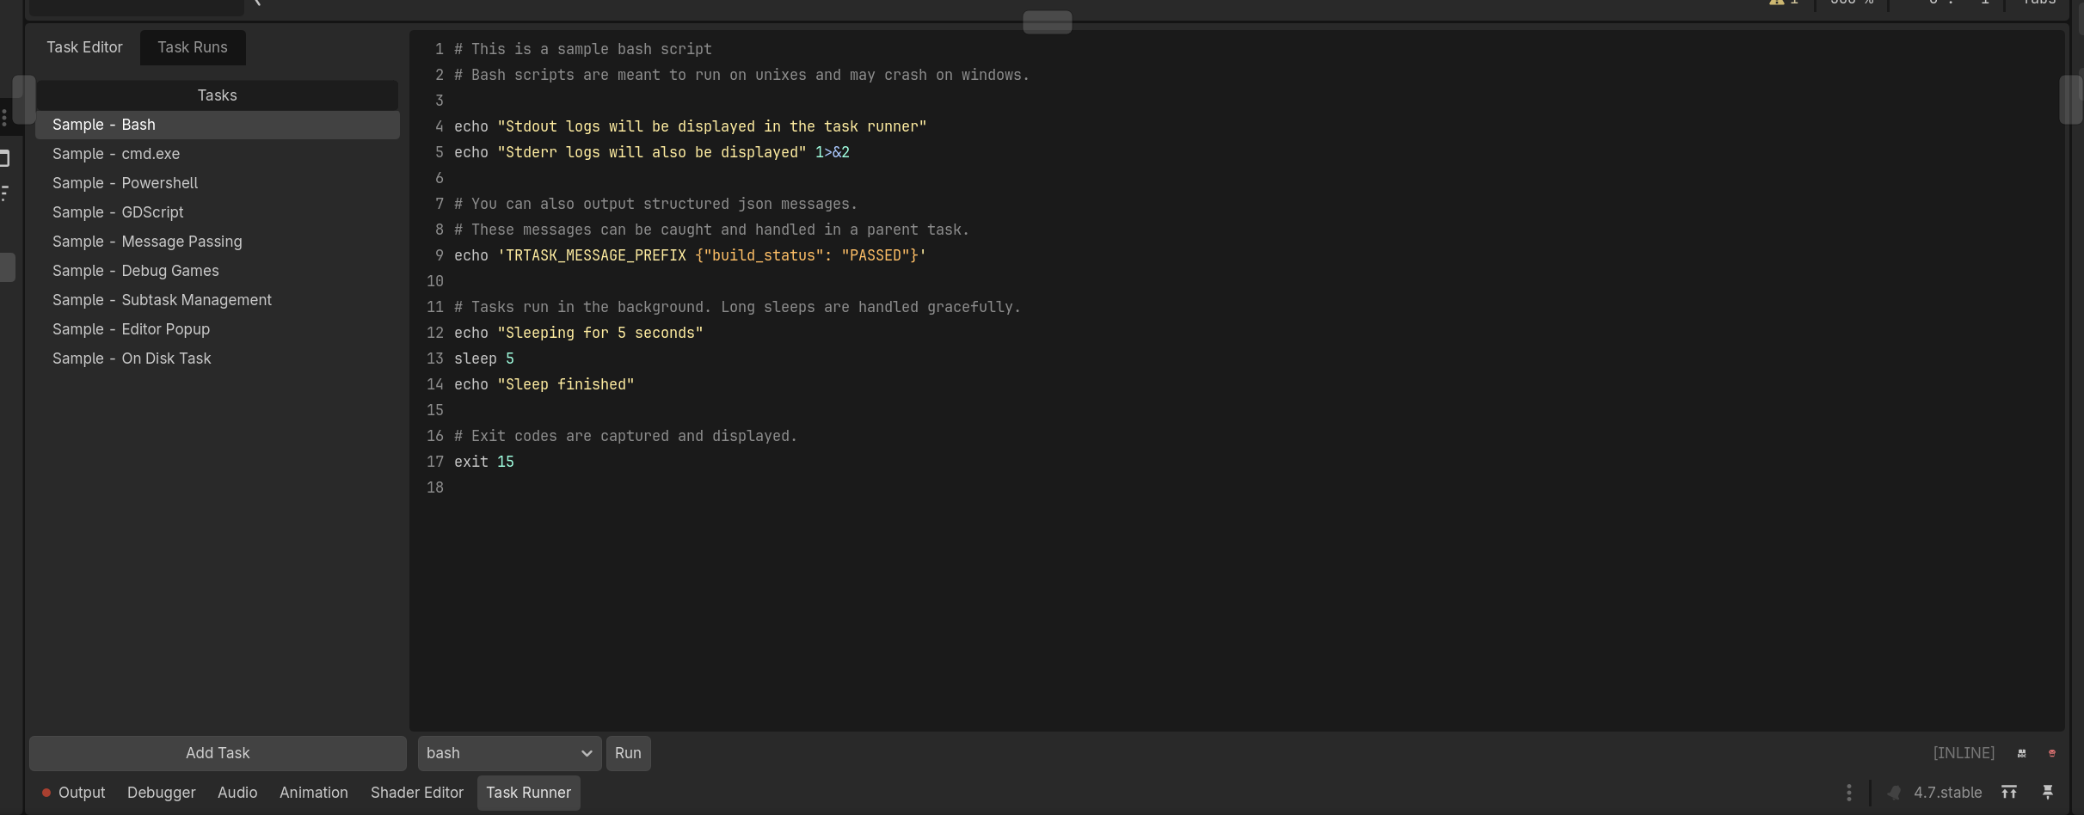Select the Sample - On Disk Task item

(218, 358)
